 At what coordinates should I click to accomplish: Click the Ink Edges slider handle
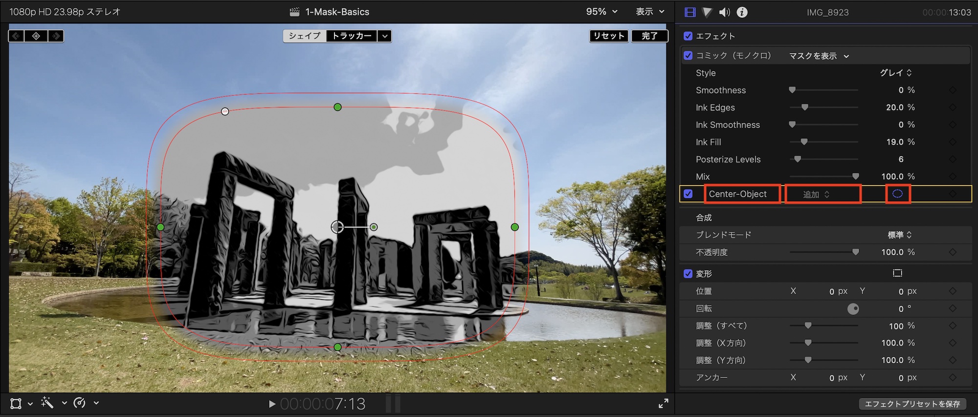(804, 107)
